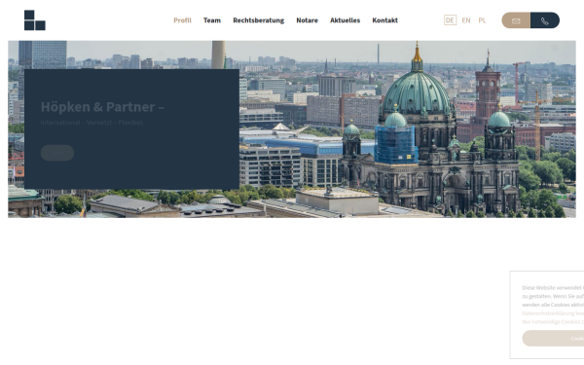Navigate to Kontakt

(384, 20)
